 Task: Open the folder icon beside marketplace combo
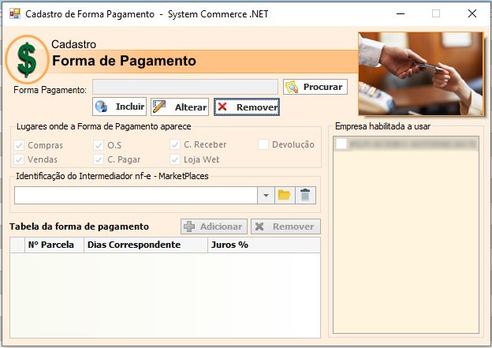tap(285, 196)
